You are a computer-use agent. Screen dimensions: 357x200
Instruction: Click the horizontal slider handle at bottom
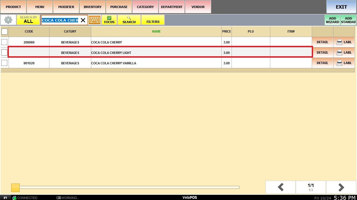tap(15, 187)
